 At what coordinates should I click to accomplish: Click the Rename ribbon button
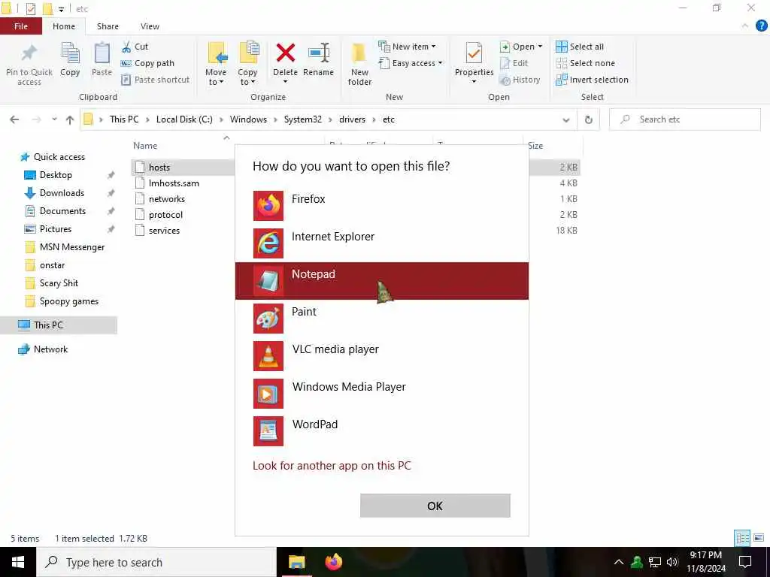click(x=318, y=60)
